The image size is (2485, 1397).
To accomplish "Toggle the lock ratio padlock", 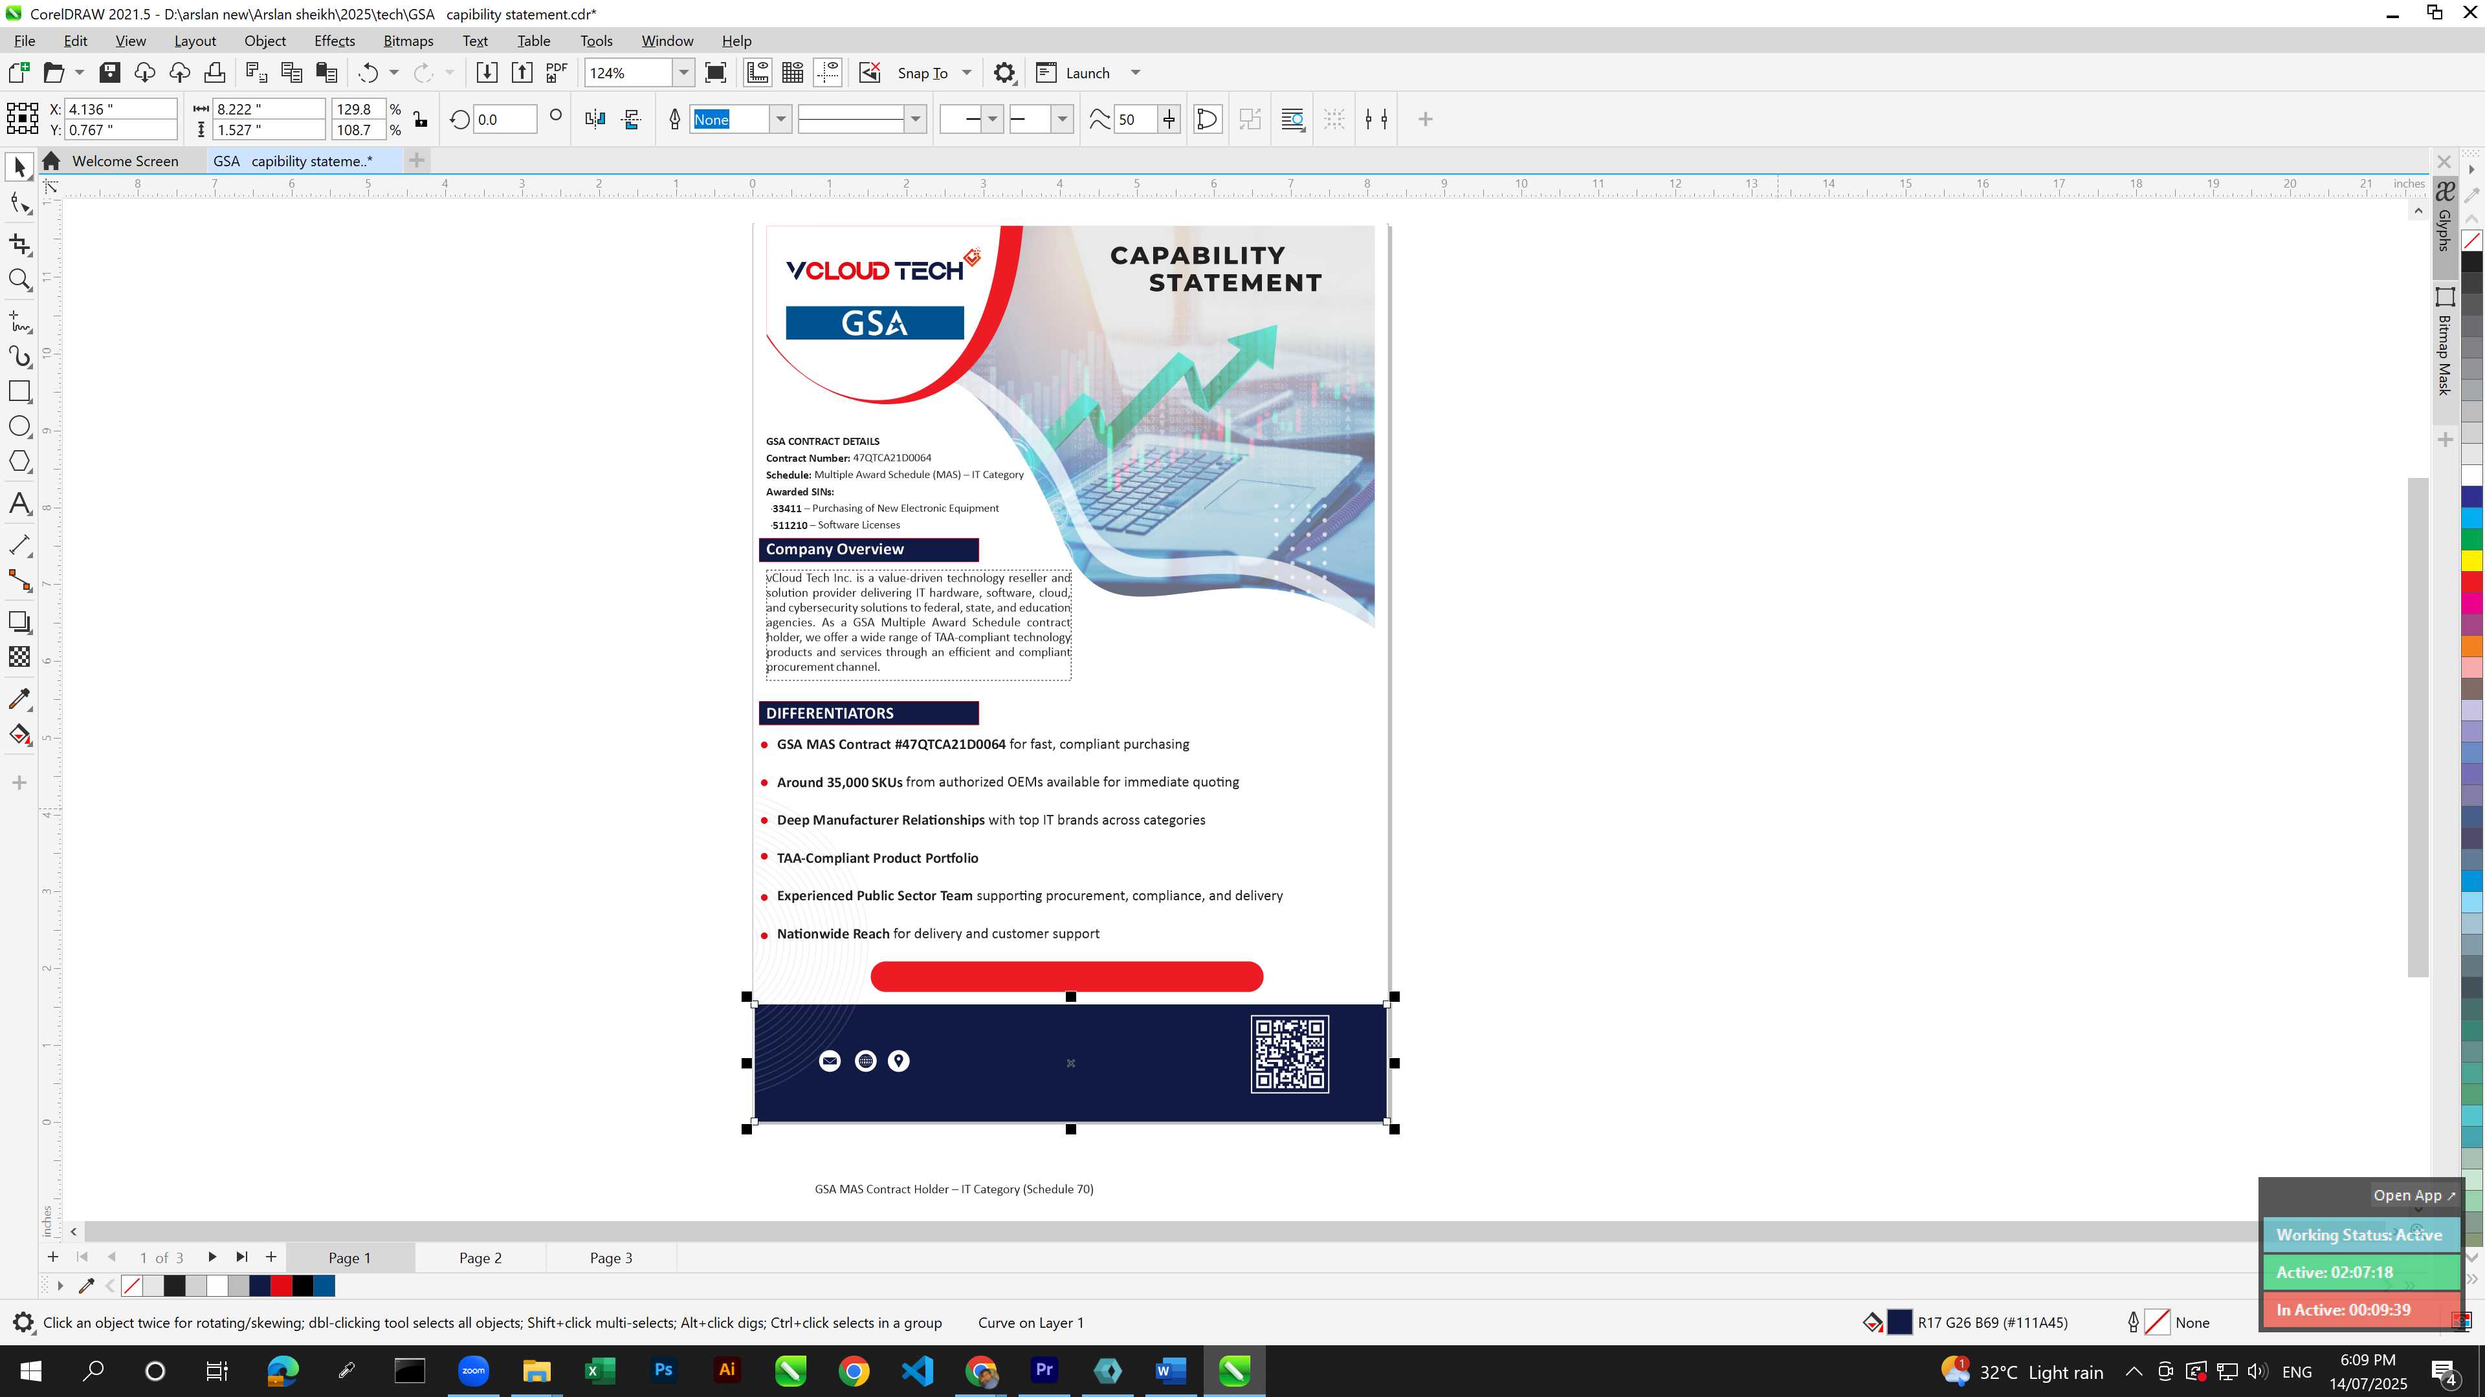I will tap(421, 120).
